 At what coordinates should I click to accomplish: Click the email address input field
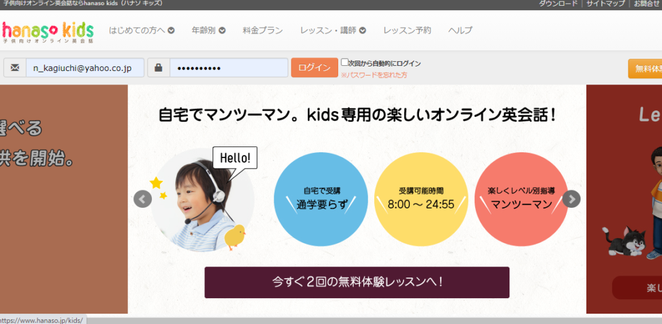[84, 68]
